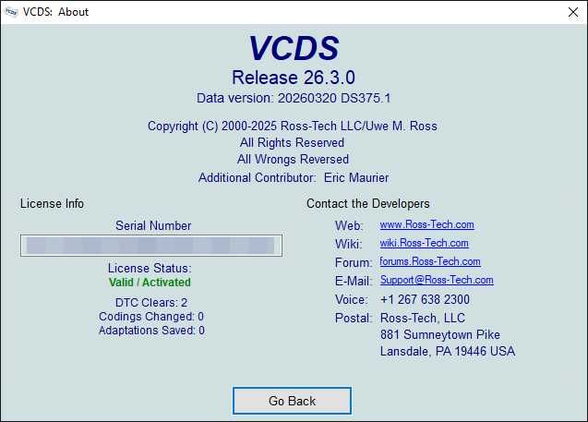Click the Valid / Activated license status
This screenshot has height=422, width=588.
click(150, 282)
